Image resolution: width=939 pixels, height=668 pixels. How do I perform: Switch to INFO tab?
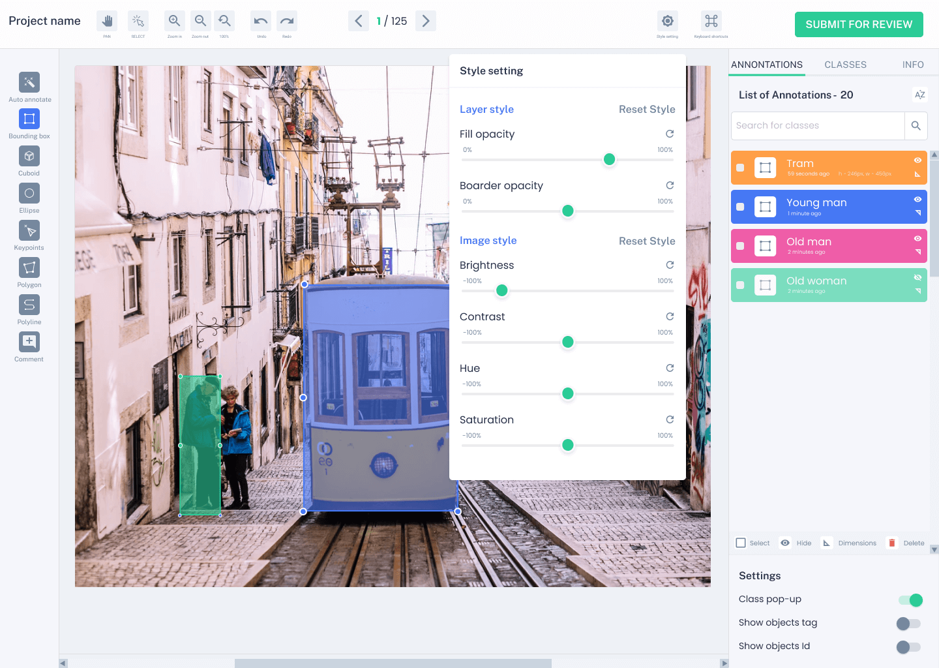point(913,65)
